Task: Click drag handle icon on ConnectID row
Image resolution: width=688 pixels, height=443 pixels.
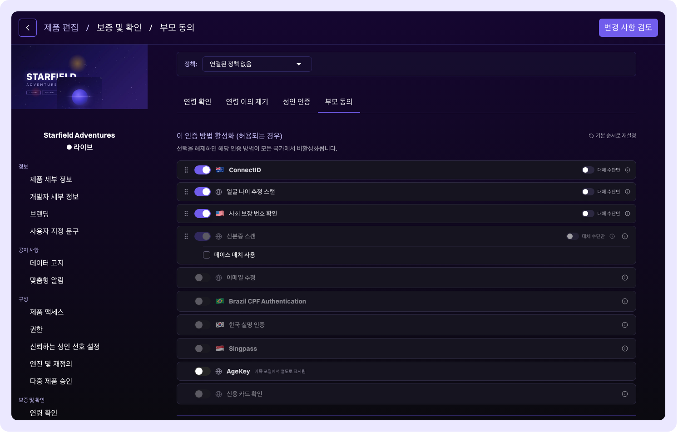Action: coord(186,170)
